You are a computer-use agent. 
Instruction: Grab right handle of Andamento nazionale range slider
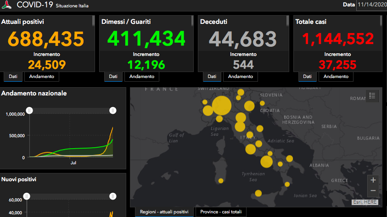pyautogui.click(x=113, y=111)
